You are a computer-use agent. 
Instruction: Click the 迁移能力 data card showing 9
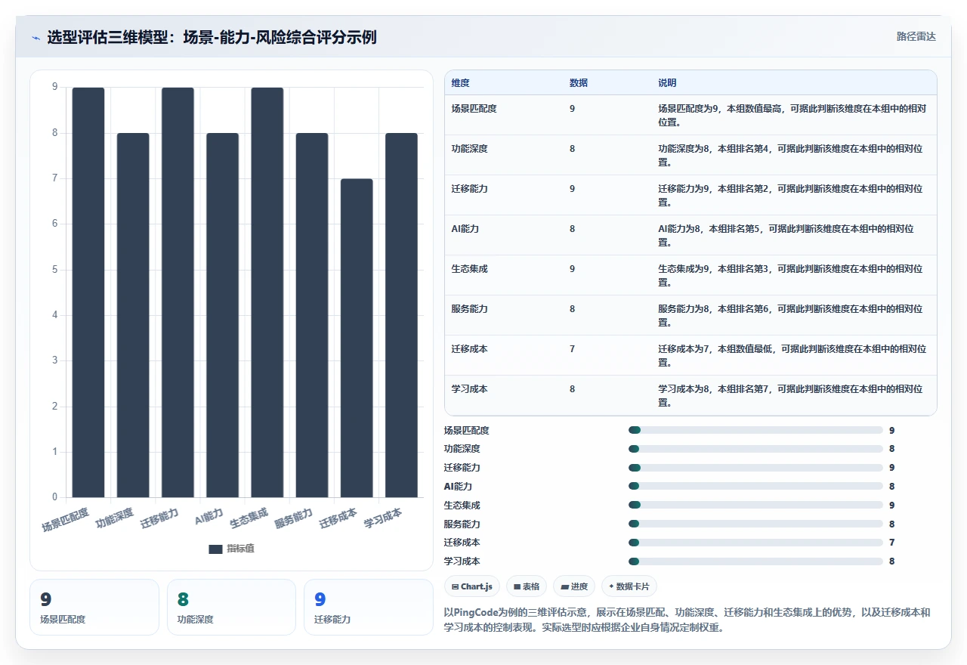369,608
